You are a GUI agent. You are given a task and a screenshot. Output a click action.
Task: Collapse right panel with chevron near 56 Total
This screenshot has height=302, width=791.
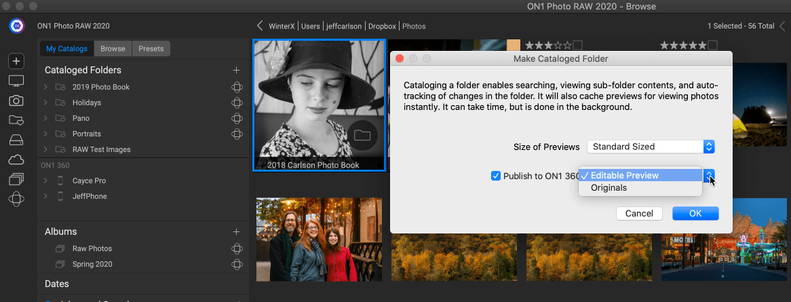pos(782,26)
